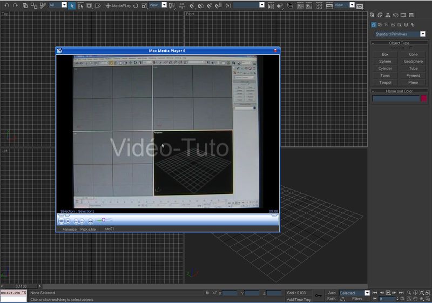Open the reference coordinate 'View' dropdown
The height and width of the screenshot is (303, 432).
164,5
